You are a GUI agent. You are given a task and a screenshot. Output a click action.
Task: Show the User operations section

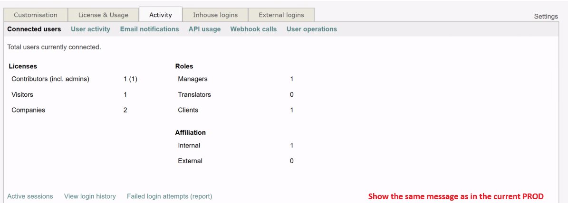311,29
